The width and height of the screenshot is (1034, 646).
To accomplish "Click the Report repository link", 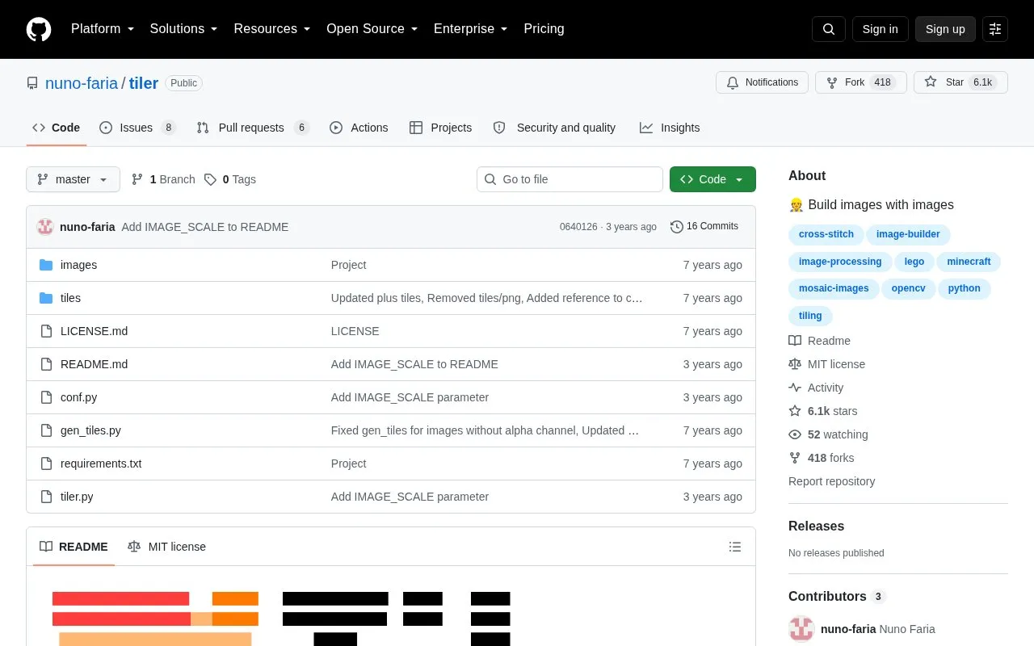I will [831, 481].
